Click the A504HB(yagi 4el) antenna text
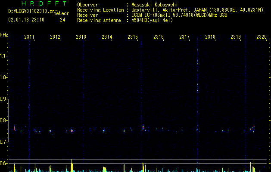The image size is (271, 172). click(x=152, y=20)
